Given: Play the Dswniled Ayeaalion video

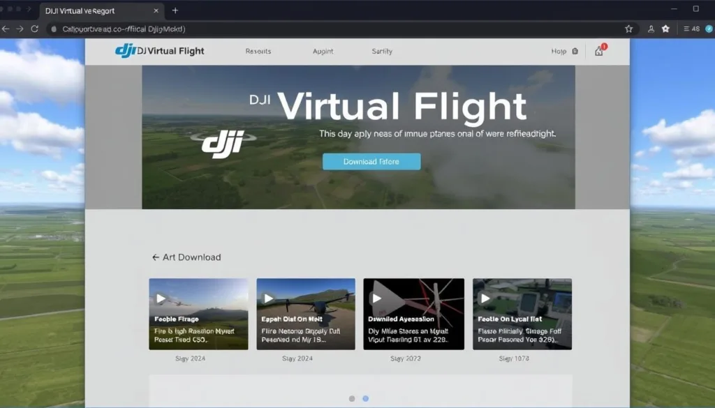Looking at the screenshot, I should 376,299.
